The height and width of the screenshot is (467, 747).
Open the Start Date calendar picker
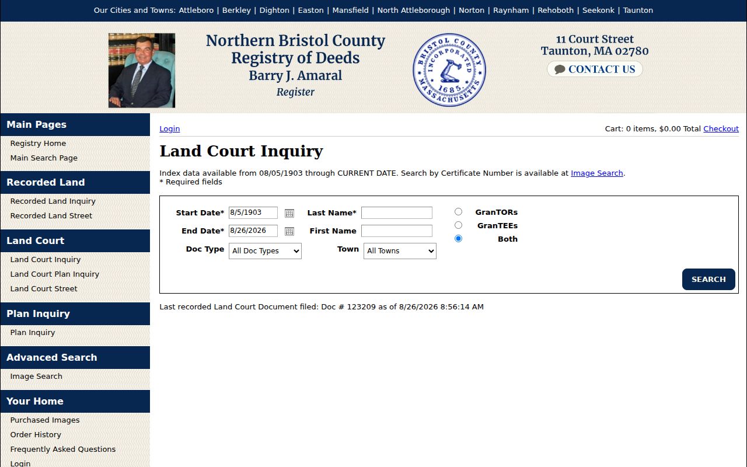tap(289, 213)
